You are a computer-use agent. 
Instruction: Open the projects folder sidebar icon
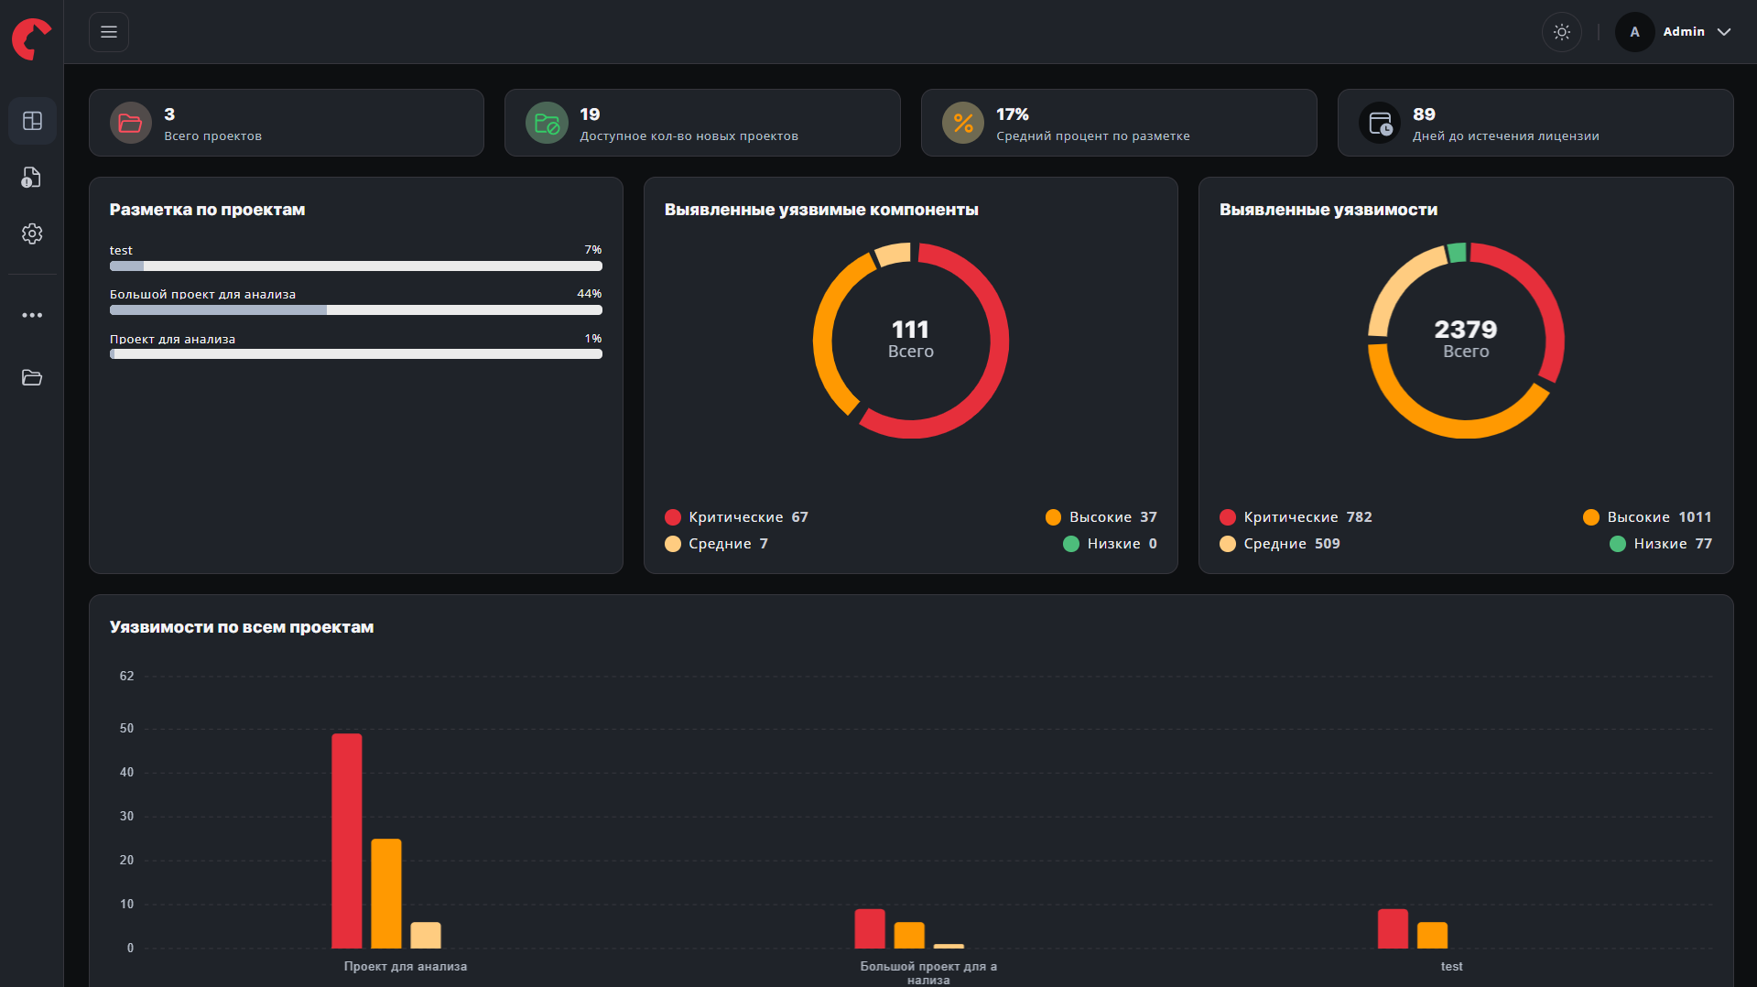32,377
